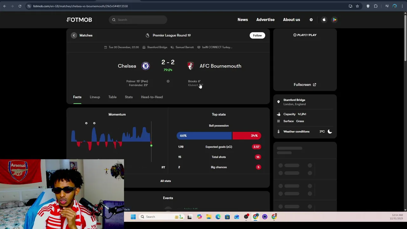Click Total shots stat row

[x=219, y=157]
